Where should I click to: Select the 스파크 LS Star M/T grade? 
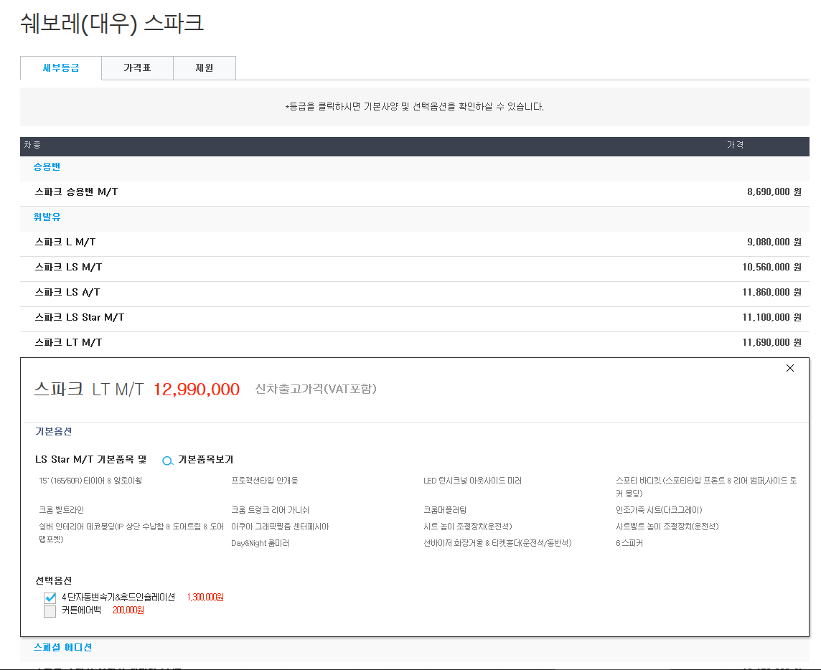coord(415,318)
